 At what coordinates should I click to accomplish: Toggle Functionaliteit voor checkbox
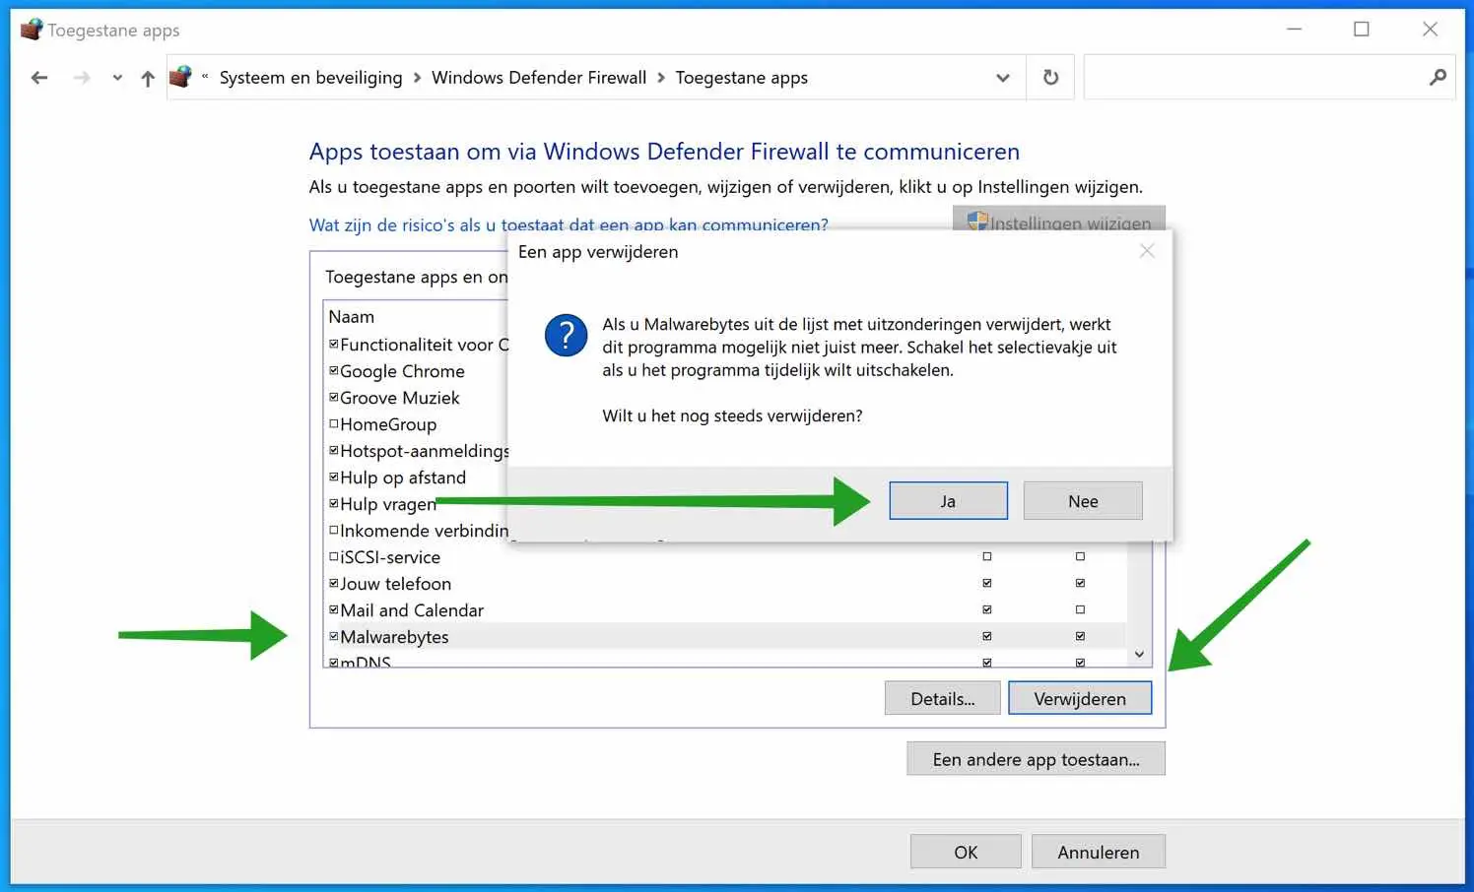pos(333,344)
